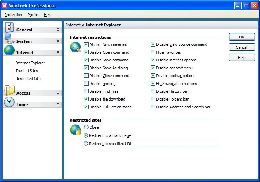Screen dimensions: 260x182
Task: Click the System section header label
Action: 24,41
